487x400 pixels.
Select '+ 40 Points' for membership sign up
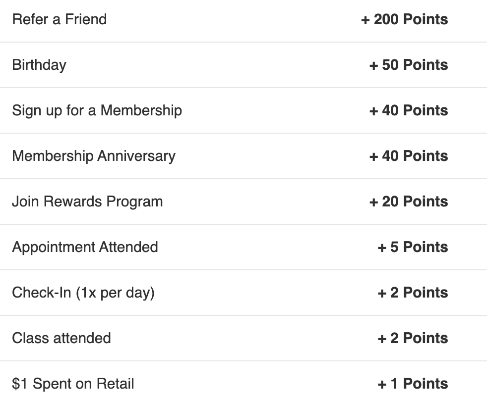pos(408,110)
